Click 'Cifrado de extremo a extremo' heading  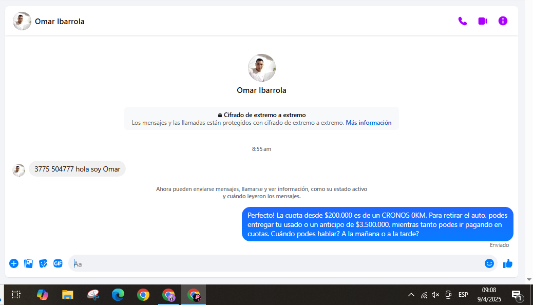pyautogui.click(x=264, y=115)
